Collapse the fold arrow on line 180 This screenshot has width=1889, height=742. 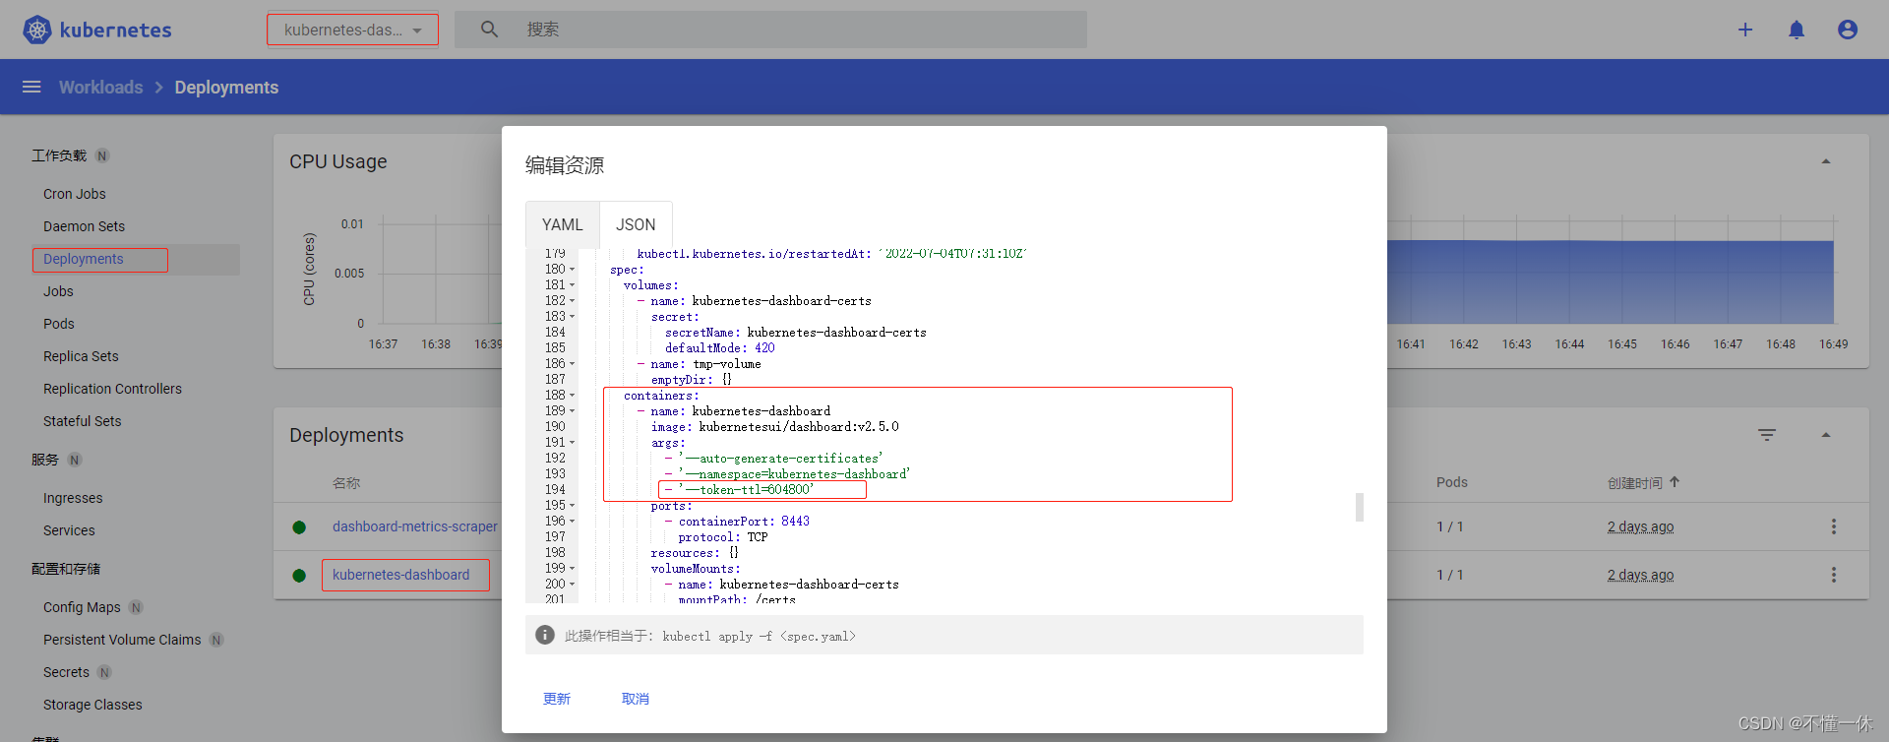pos(572,270)
